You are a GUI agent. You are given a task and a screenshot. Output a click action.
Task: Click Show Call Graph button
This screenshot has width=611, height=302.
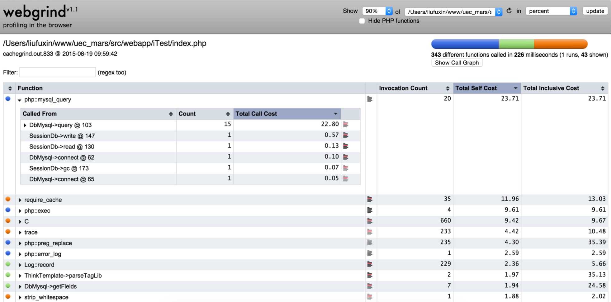coord(457,63)
